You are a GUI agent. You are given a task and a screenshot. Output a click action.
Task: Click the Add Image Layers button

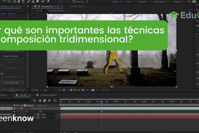12,83
